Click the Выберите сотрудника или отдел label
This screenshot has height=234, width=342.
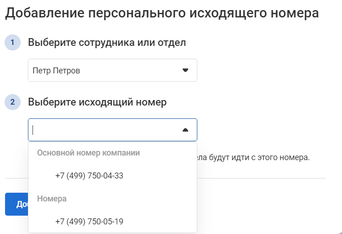[x=107, y=42]
